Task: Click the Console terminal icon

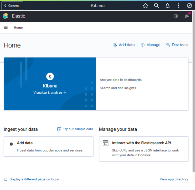Action: pos(106,143)
